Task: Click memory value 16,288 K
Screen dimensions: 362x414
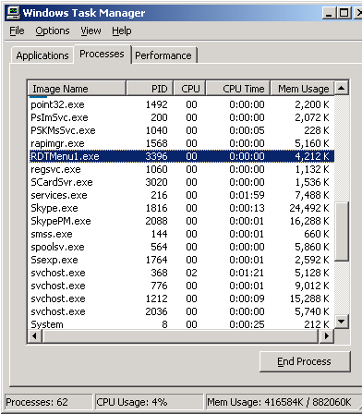Action: click(309, 221)
